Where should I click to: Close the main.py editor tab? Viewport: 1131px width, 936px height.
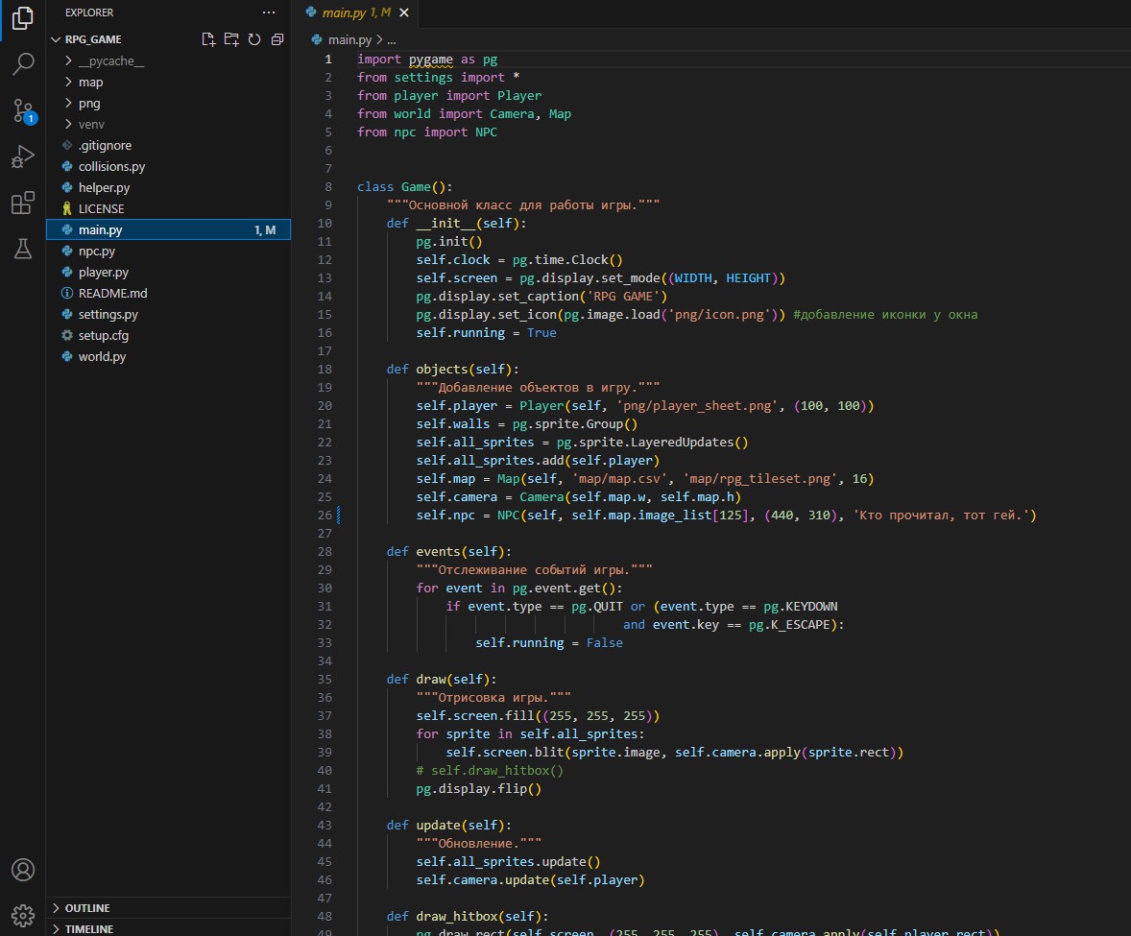coord(406,12)
